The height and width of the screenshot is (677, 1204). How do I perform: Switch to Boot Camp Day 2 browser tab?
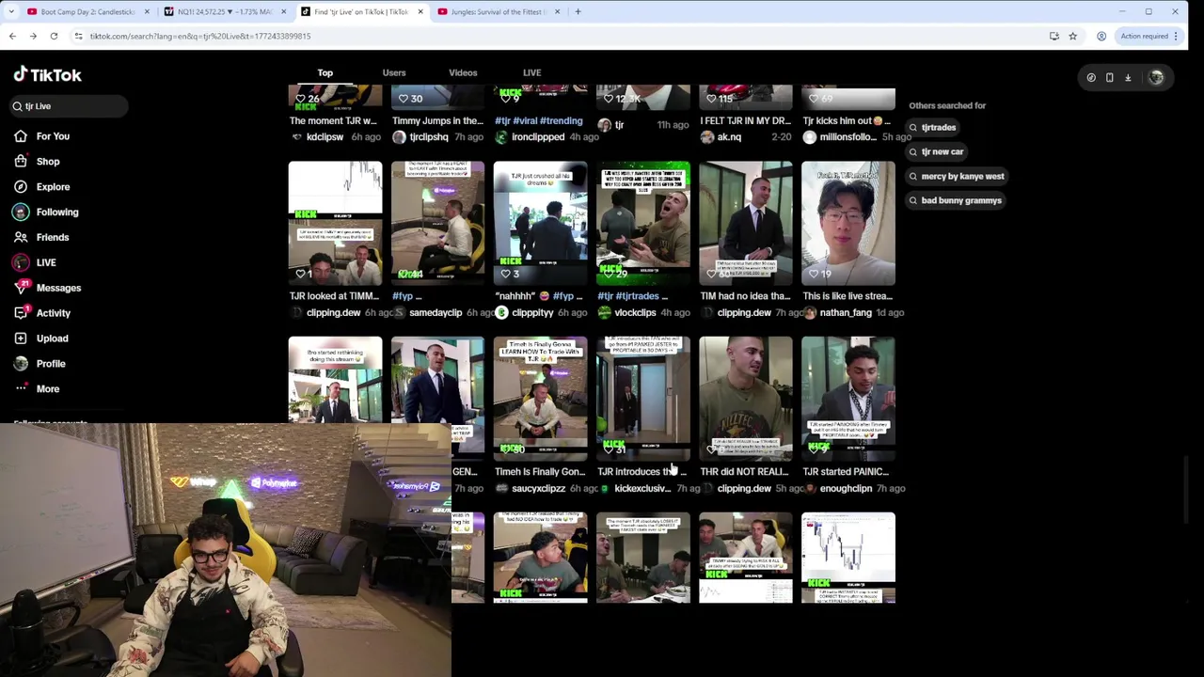pos(87,11)
